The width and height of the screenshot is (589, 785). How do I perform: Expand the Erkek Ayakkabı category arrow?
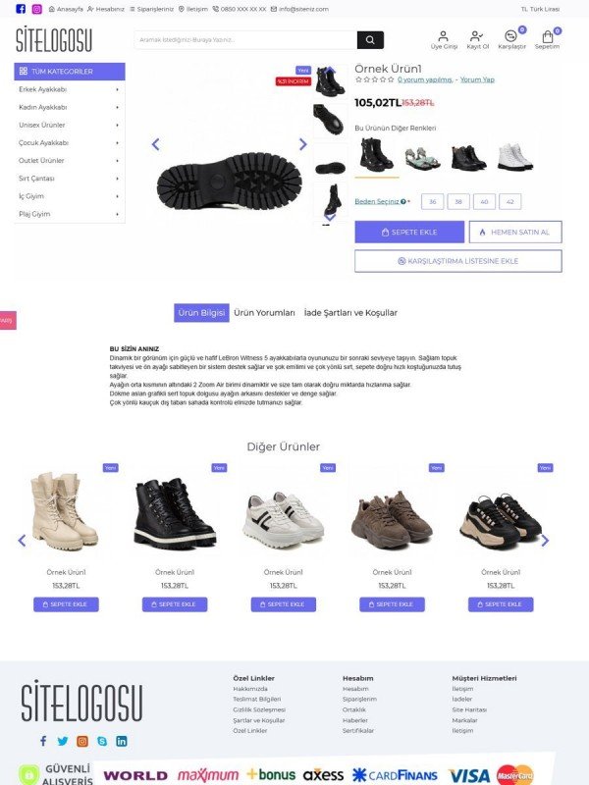(117, 89)
